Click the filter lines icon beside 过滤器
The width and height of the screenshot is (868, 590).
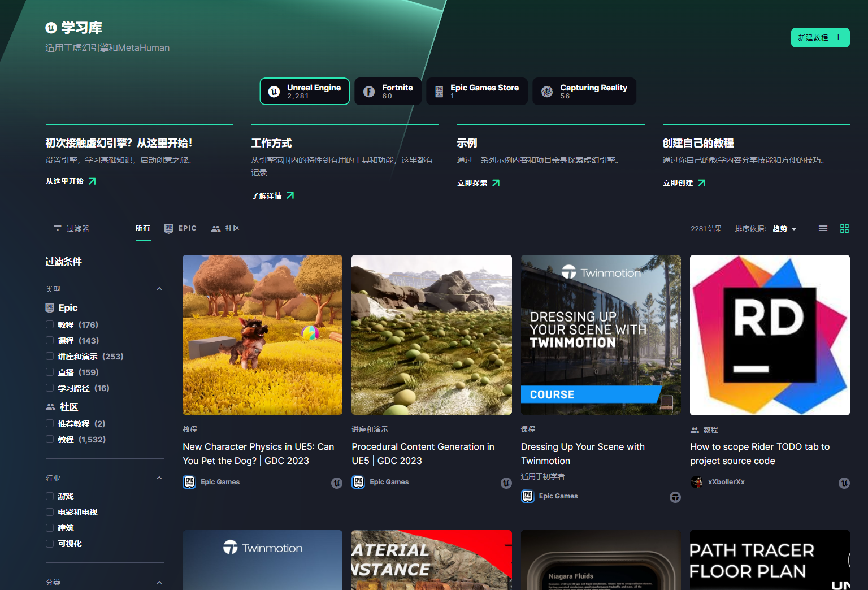pyautogui.click(x=58, y=228)
